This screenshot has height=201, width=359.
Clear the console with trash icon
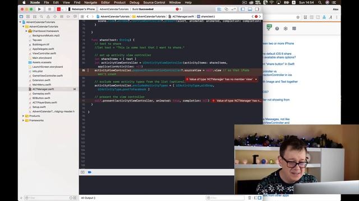[x=250, y=198]
